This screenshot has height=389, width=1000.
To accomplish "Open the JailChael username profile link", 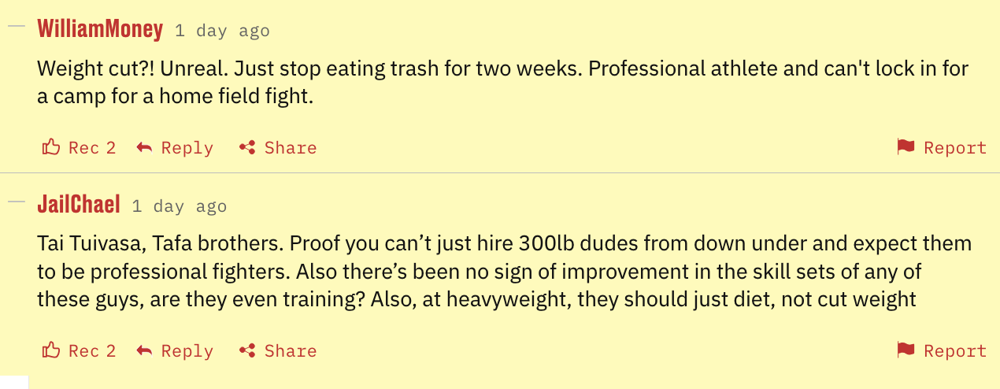I will point(79,206).
